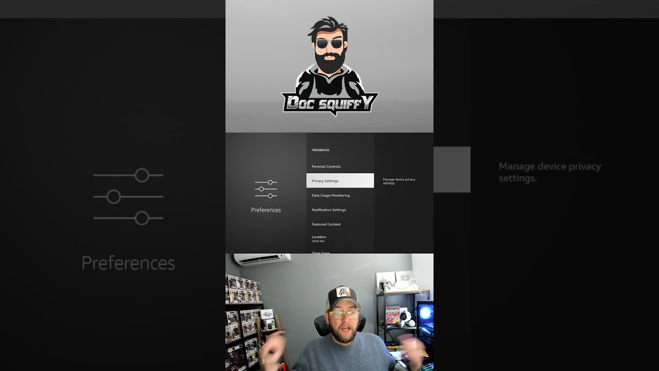Open Data Usage Monitoring
Screen dimensions: 659x371
coord(331,195)
